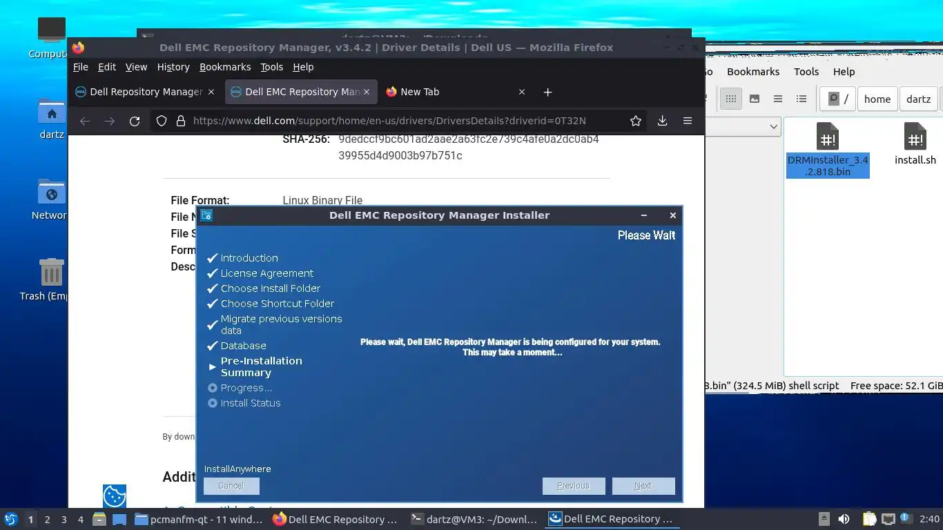943x530 pixels.
Task: Close the New Tab tab
Action: pos(522,92)
